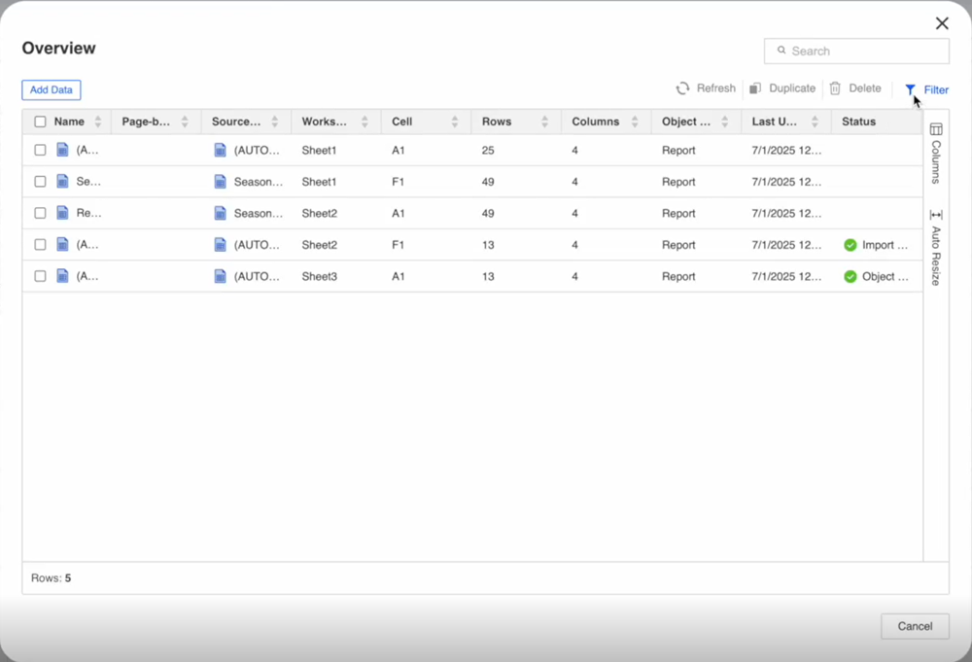The image size is (972, 662).
Task: Click green status check for Sheet3 row
Action: [x=850, y=276]
